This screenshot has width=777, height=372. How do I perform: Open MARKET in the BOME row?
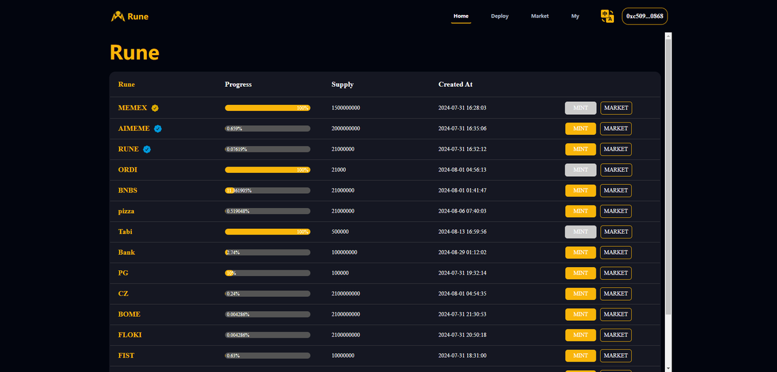616,314
